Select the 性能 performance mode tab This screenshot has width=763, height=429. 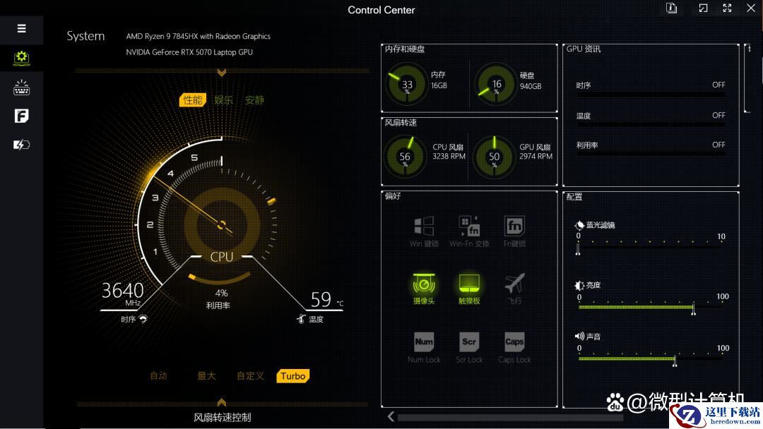tap(193, 100)
